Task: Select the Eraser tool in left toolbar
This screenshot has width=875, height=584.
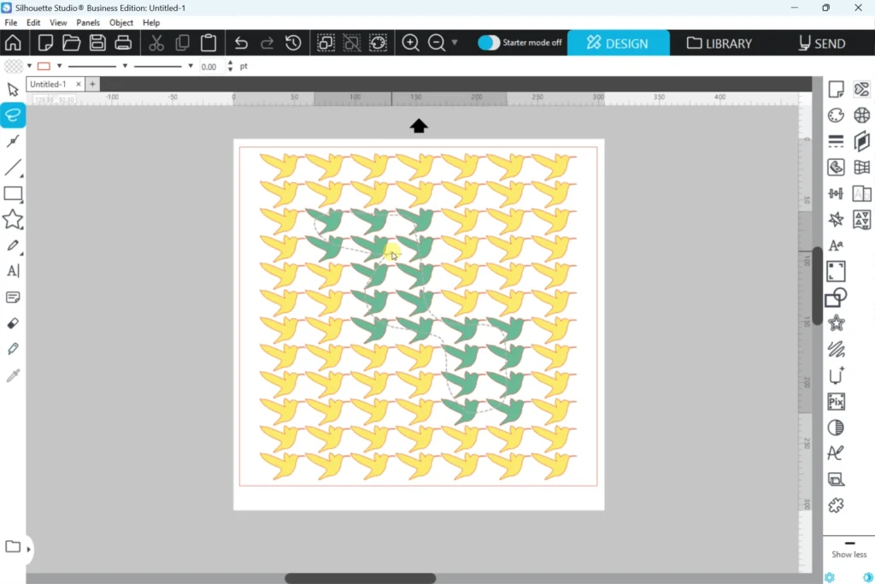Action: coord(13,324)
